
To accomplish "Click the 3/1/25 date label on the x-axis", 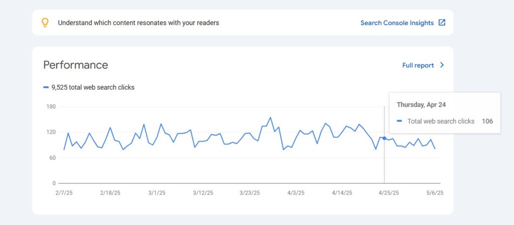I will (157, 193).
